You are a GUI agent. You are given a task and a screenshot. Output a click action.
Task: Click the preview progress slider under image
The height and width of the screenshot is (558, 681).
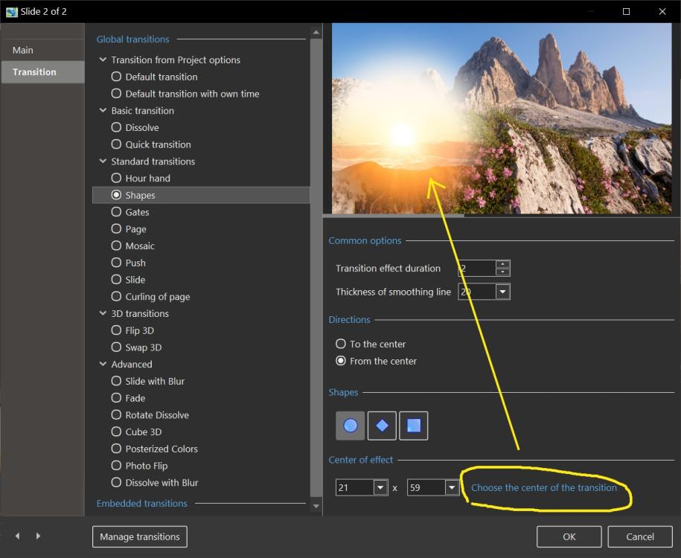[x=393, y=216]
